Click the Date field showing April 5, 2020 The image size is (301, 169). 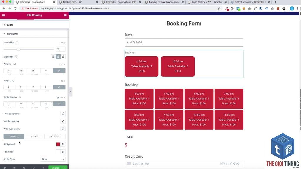184,42
